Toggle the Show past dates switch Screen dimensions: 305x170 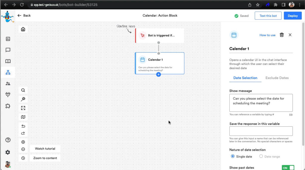click(x=288, y=168)
